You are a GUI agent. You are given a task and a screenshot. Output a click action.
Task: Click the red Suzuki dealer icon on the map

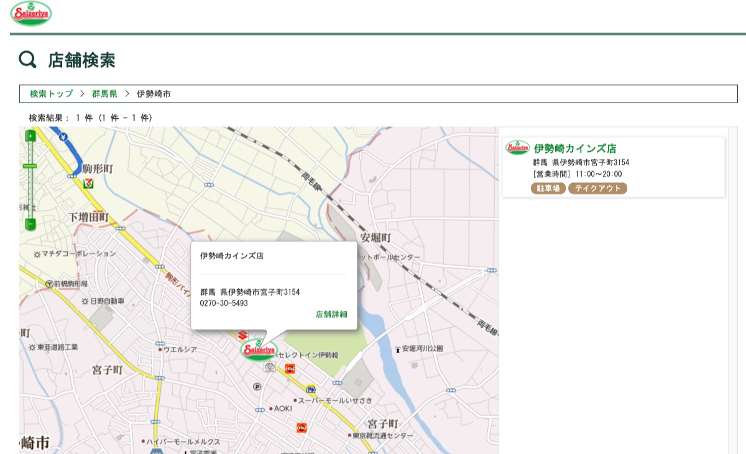pyautogui.click(x=242, y=335)
